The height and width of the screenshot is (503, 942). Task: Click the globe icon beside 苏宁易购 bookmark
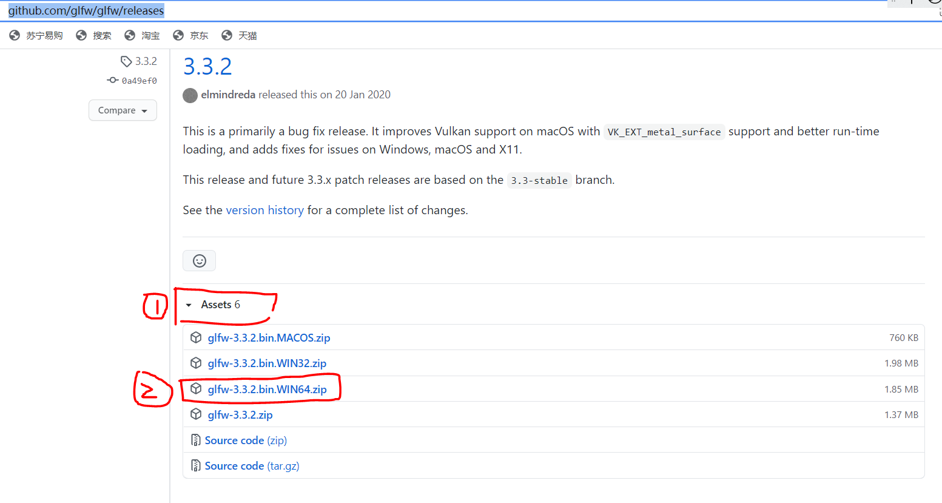click(x=14, y=35)
